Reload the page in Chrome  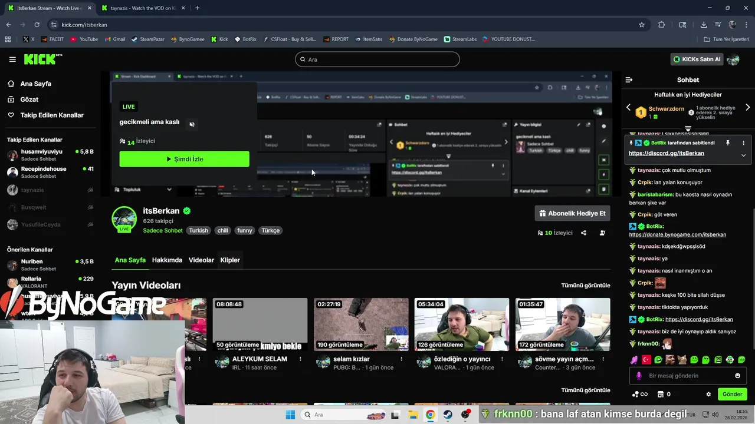click(37, 25)
